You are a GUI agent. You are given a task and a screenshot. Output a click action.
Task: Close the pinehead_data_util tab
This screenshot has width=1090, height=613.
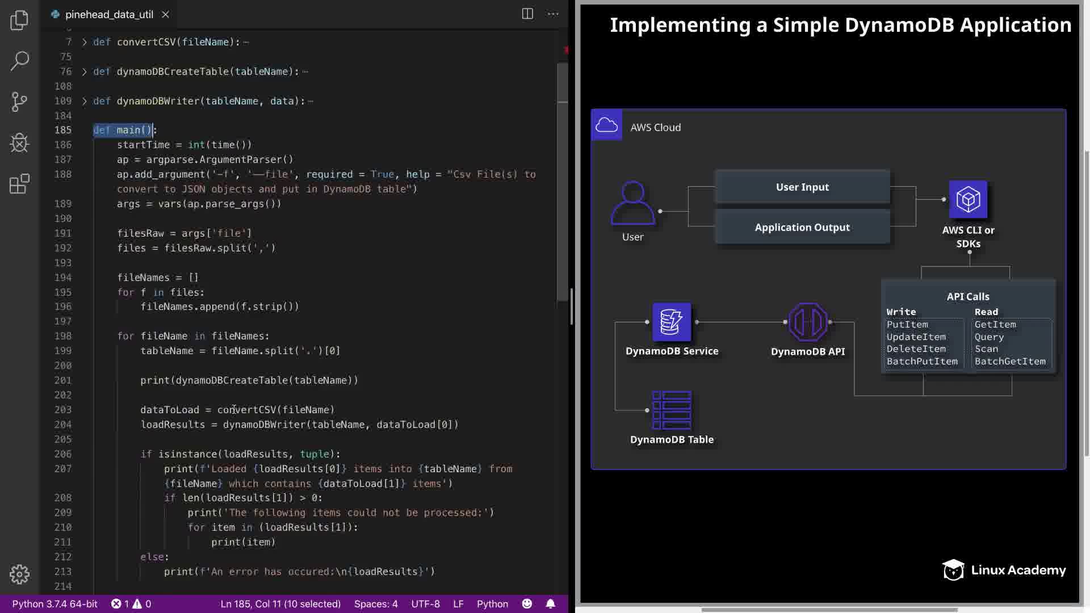tap(165, 15)
